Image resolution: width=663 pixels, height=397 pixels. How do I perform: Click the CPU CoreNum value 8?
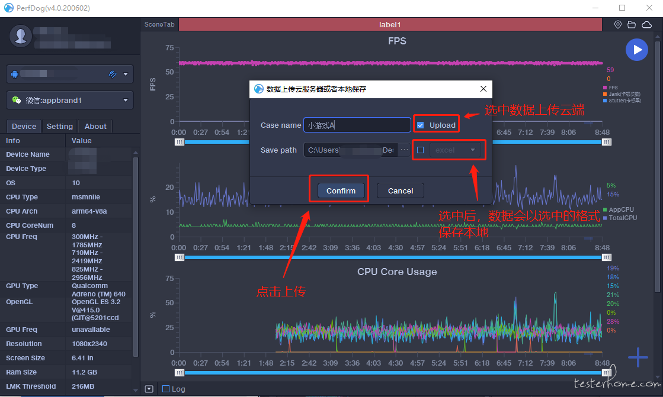coord(73,225)
